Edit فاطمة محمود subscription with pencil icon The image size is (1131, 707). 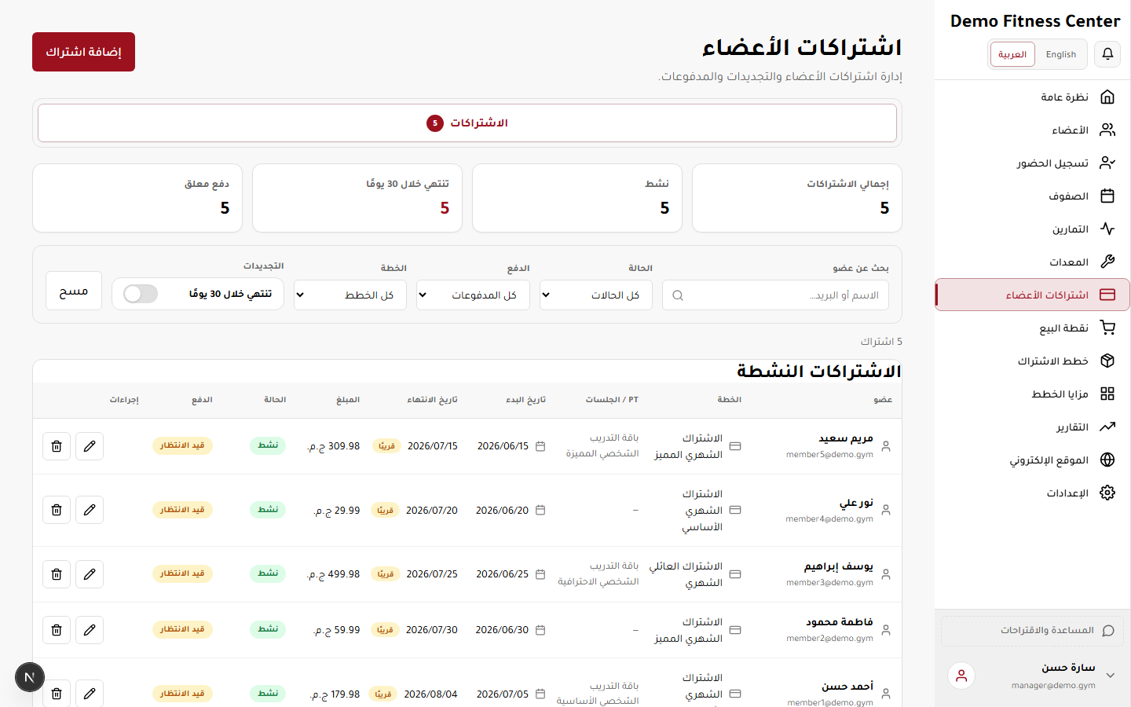90,630
